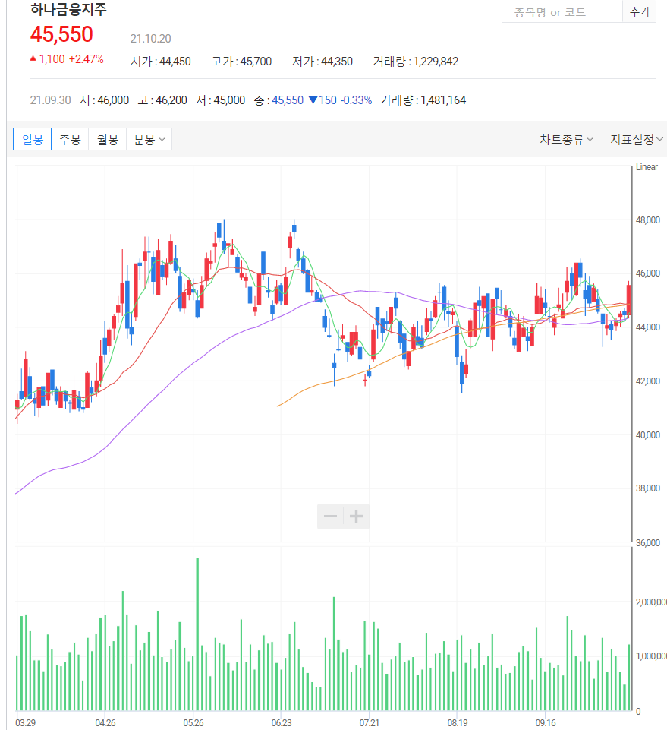The image size is (667, 730).
Task: Switch to the 월봉 monthly chart tab
Action: point(108,139)
